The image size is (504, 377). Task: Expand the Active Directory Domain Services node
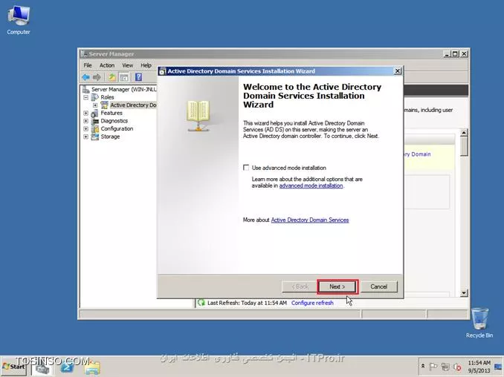click(95, 105)
